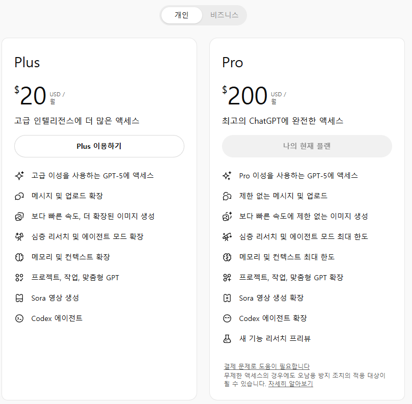Click the Pro plan $200 price
Viewport: 412px width, 404px height.
click(248, 96)
